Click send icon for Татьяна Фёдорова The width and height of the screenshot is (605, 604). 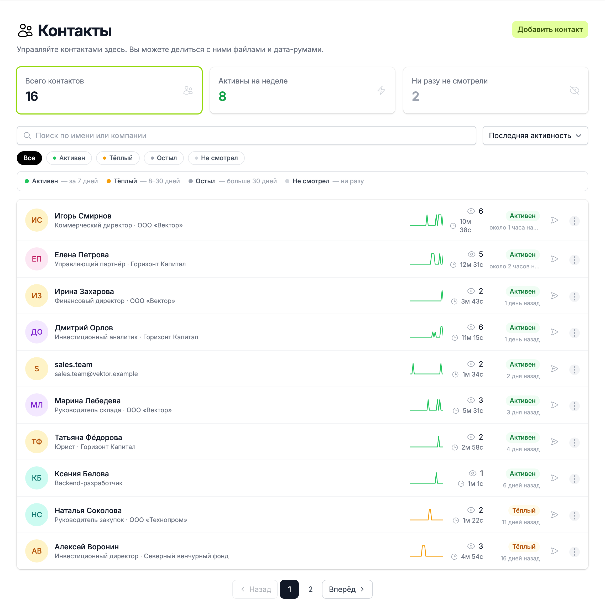coord(555,441)
